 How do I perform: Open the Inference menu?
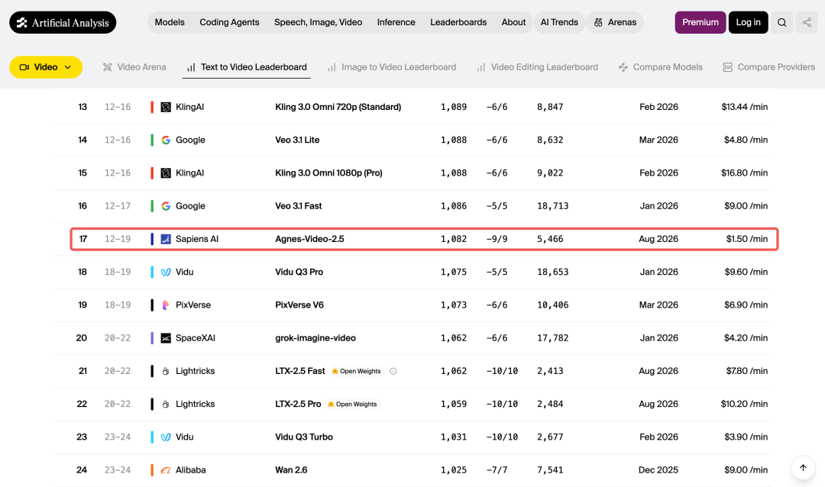click(396, 22)
